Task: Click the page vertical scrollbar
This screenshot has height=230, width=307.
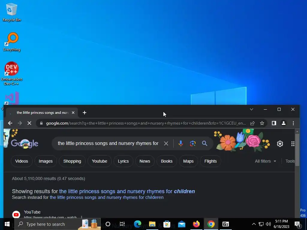Action: pyautogui.click(x=297, y=150)
